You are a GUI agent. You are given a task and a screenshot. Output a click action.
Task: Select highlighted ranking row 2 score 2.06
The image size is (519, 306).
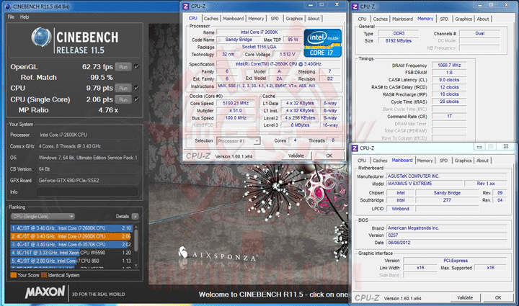tap(71, 236)
